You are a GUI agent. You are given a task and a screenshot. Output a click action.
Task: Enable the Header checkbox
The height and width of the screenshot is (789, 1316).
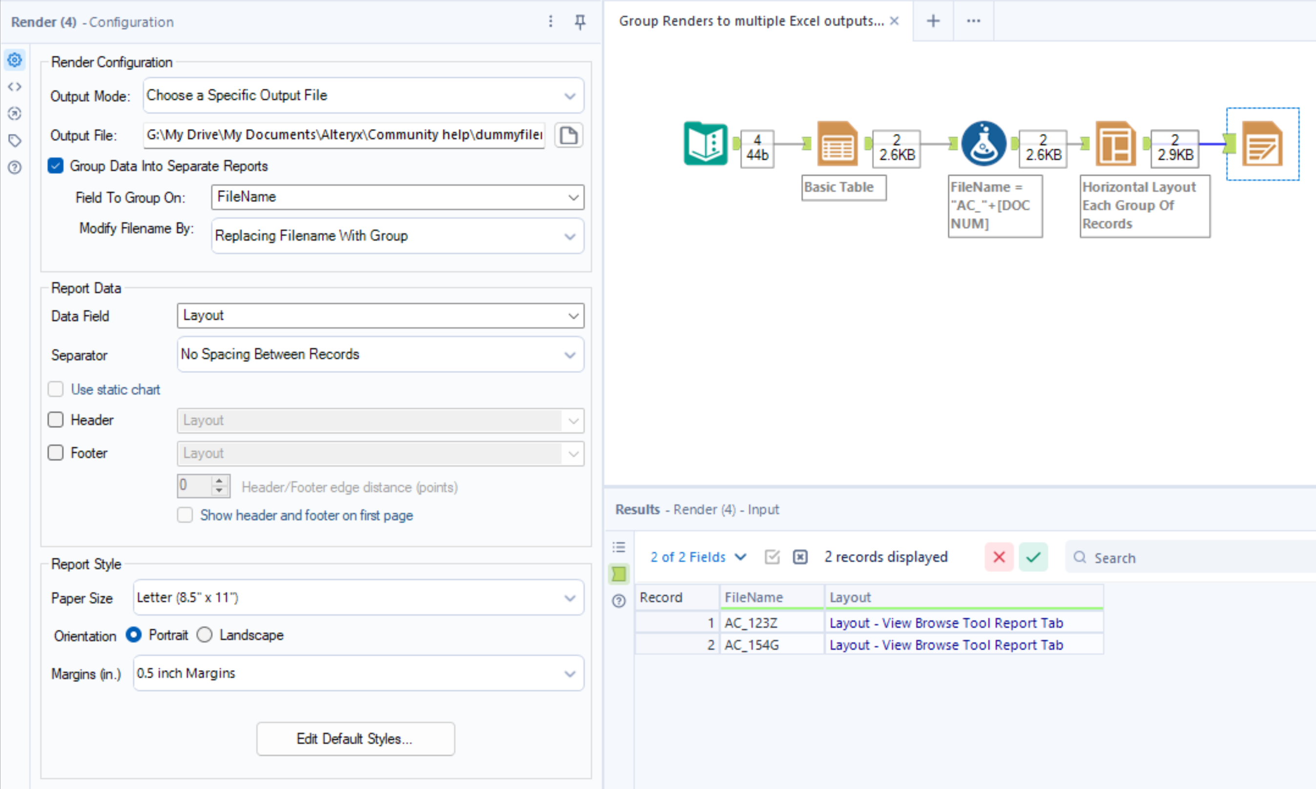pos(56,420)
